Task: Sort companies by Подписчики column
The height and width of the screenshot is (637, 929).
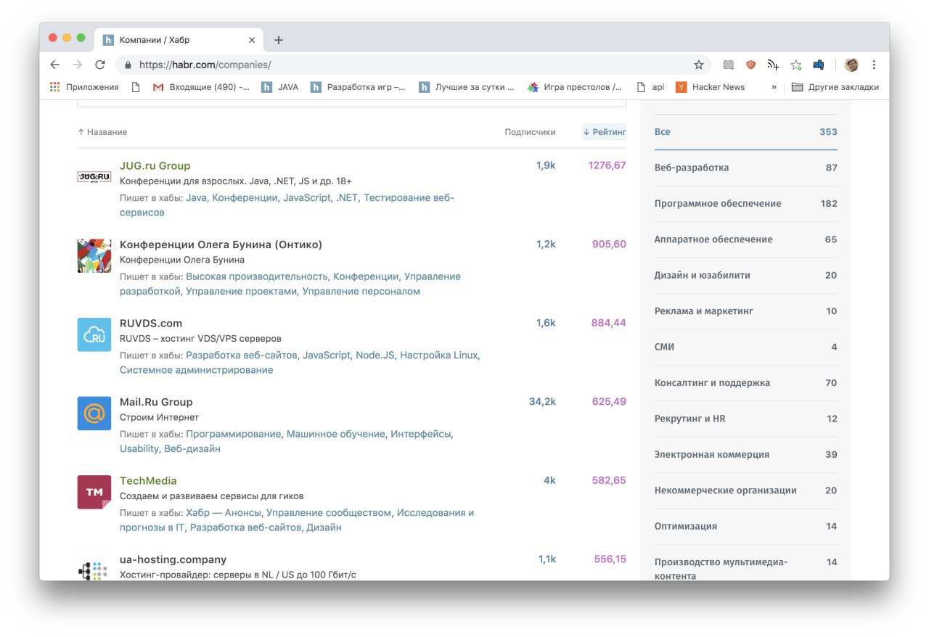Action: [x=530, y=132]
